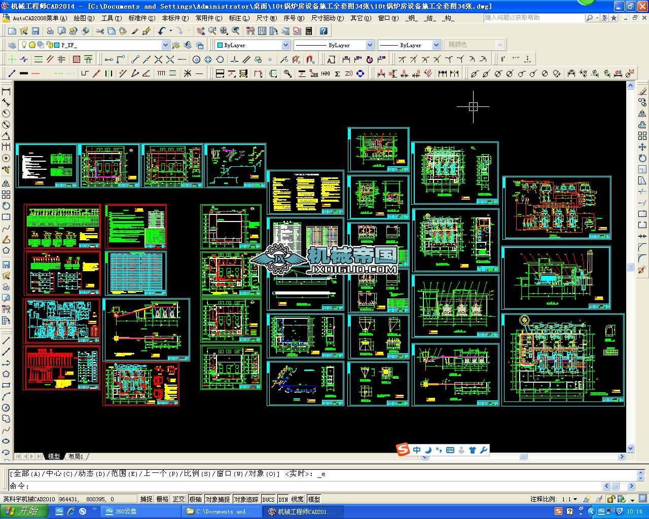The width and height of the screenshot is (649, 519).
Task: Click the thick black line style icon
Action: 24,73
